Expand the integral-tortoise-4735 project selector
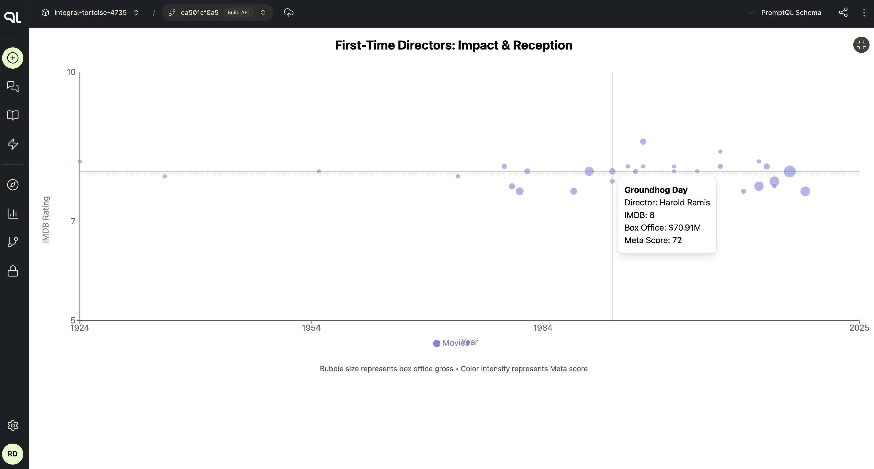The height and width of the screenshot is (469, 874). coord(90,13)
